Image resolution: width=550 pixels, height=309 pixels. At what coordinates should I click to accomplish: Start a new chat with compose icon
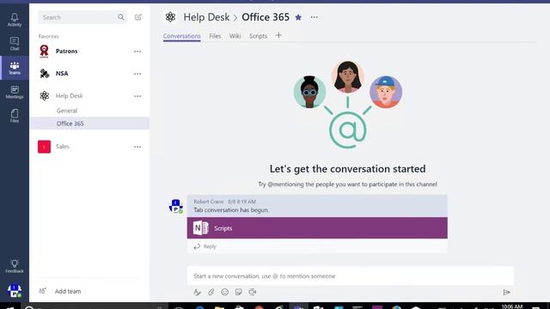pyautogui.click(x=138, y=17)
